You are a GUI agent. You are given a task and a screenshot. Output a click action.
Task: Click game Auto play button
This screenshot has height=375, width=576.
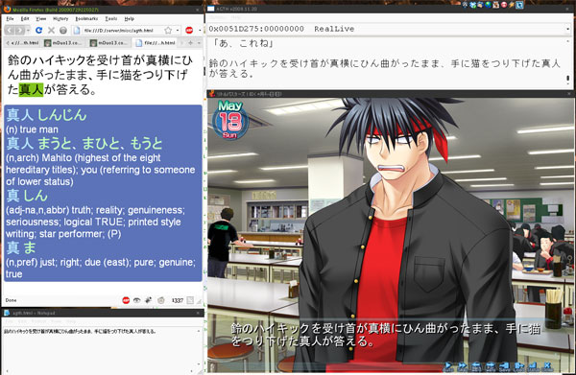pos(448,366)
